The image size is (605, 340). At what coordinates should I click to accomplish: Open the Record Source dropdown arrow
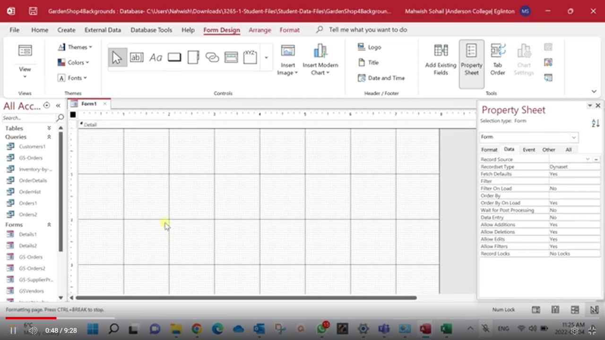tap(588, 160)
